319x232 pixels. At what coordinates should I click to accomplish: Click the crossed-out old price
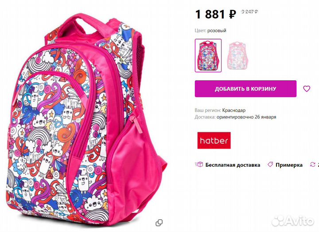249,12
